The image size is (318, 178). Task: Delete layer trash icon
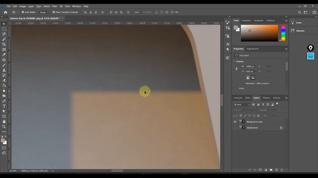282,170
